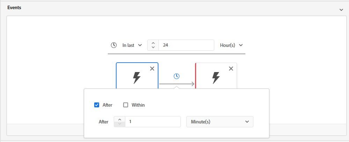
Task: Increase the 24 time window value
Action: tap(153, 43)
